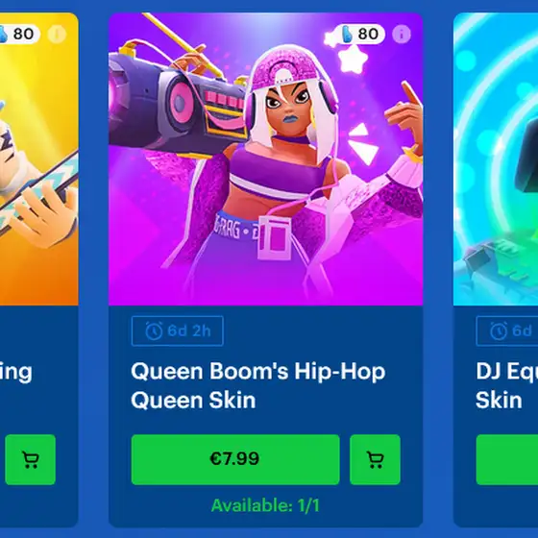
Task: Add Queen Boom skin to cart
Action: tap(375, 459)
